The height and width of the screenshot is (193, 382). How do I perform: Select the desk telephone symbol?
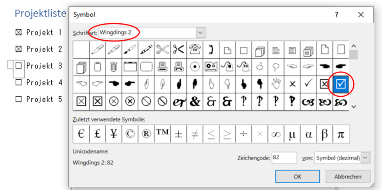[x=195, y=50]
